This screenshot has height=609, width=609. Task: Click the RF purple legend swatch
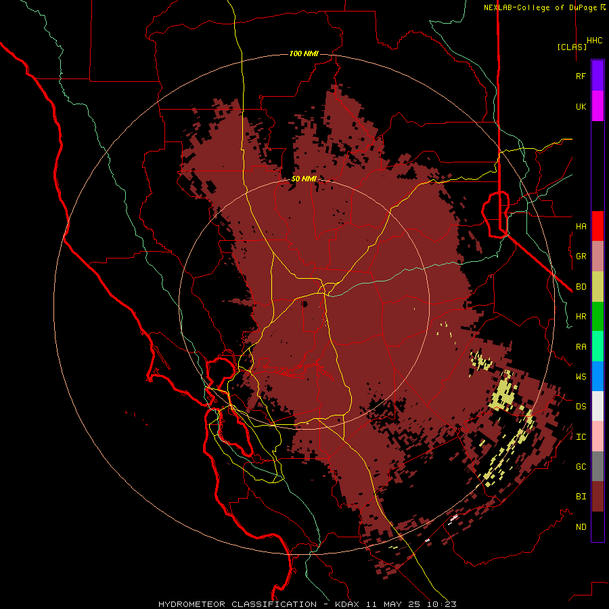pos(597,76)
